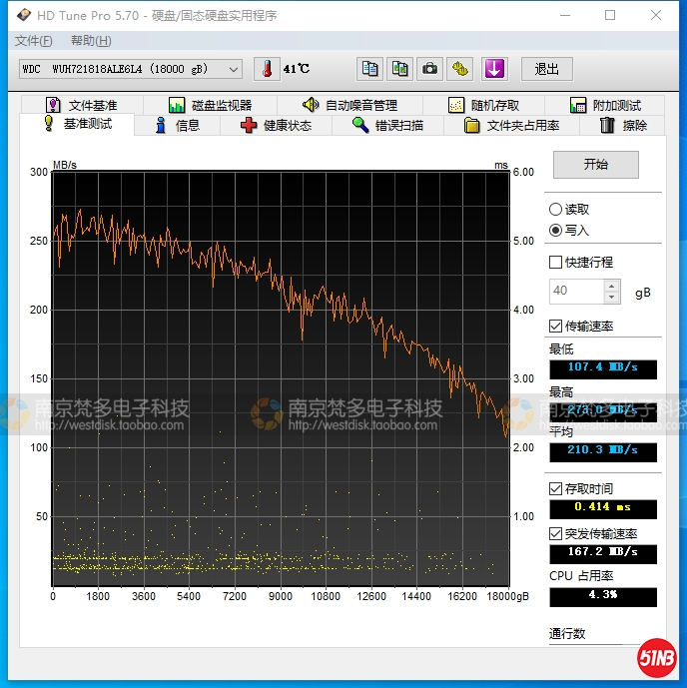The height and width of the screenshot is (688, 687).
Task: Expand the WDC drive selection dropdown
Action: pos(234,69)
